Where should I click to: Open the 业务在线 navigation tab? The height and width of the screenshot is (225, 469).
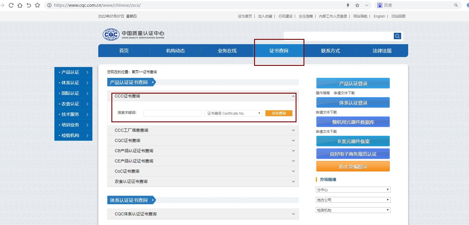227,51
